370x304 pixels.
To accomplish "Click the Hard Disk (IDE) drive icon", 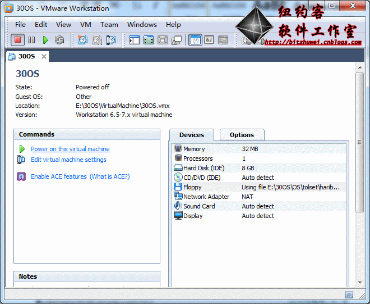I will point(178,167).
